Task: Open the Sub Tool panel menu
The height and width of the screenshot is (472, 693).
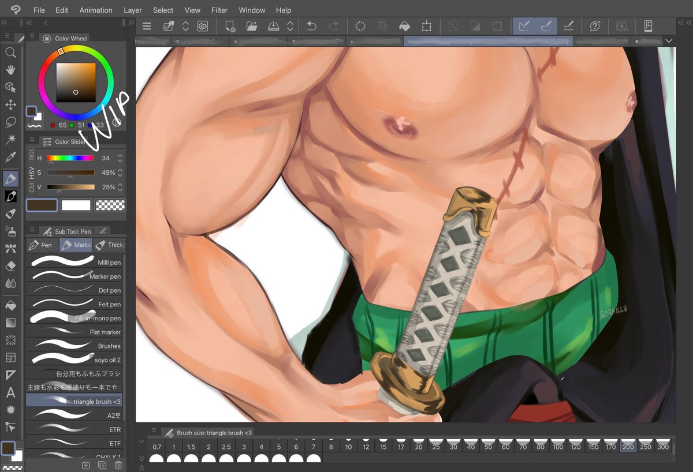Action: coord(32,230)
